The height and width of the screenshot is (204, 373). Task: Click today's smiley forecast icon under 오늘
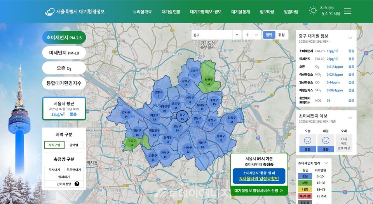click(x=307, y=141)
